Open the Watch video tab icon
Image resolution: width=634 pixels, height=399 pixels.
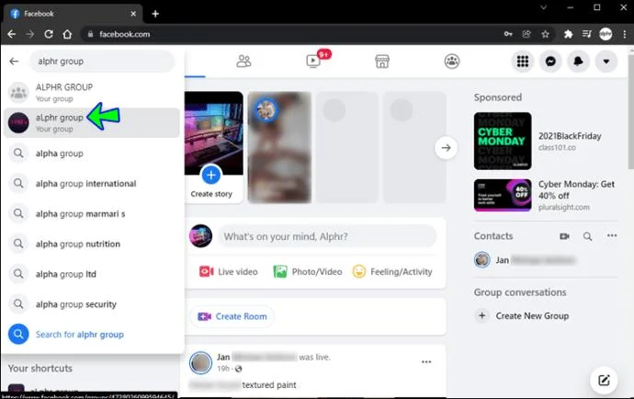(313, 61)
